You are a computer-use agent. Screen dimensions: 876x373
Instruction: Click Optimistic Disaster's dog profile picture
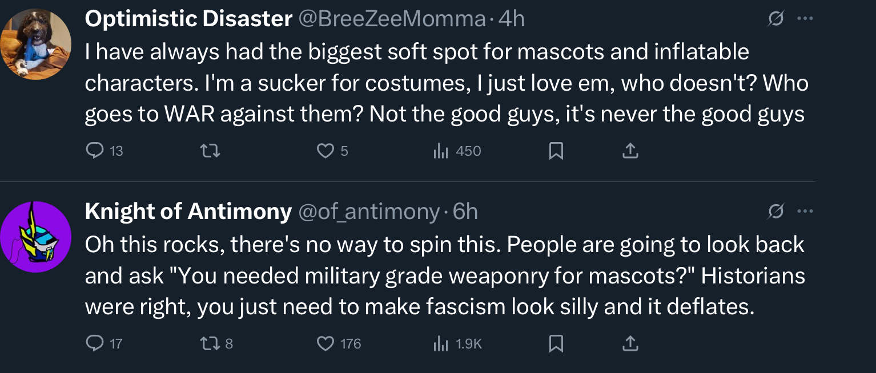click(35, 44)
